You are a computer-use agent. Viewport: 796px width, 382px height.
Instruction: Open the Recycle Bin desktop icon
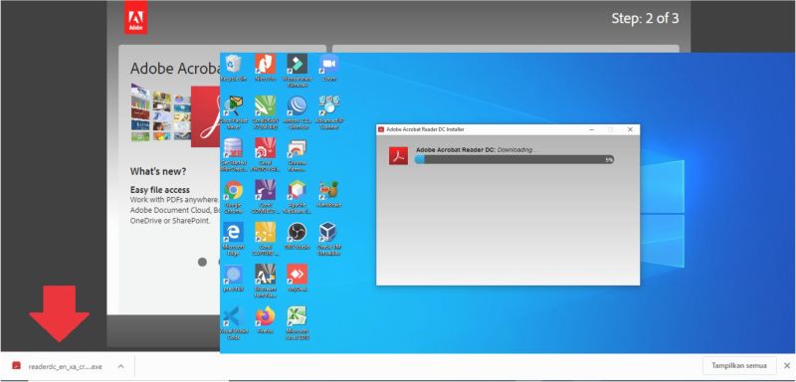click(x=233, y=68)
